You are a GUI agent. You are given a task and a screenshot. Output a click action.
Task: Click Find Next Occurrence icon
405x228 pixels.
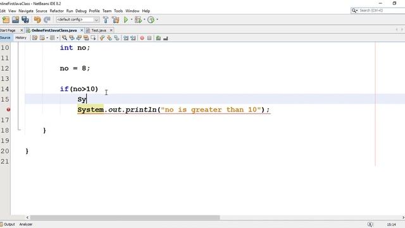click(x=78, y=38)
